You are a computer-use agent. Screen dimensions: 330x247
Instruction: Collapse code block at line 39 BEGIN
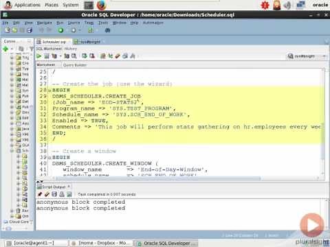[49, 158]
